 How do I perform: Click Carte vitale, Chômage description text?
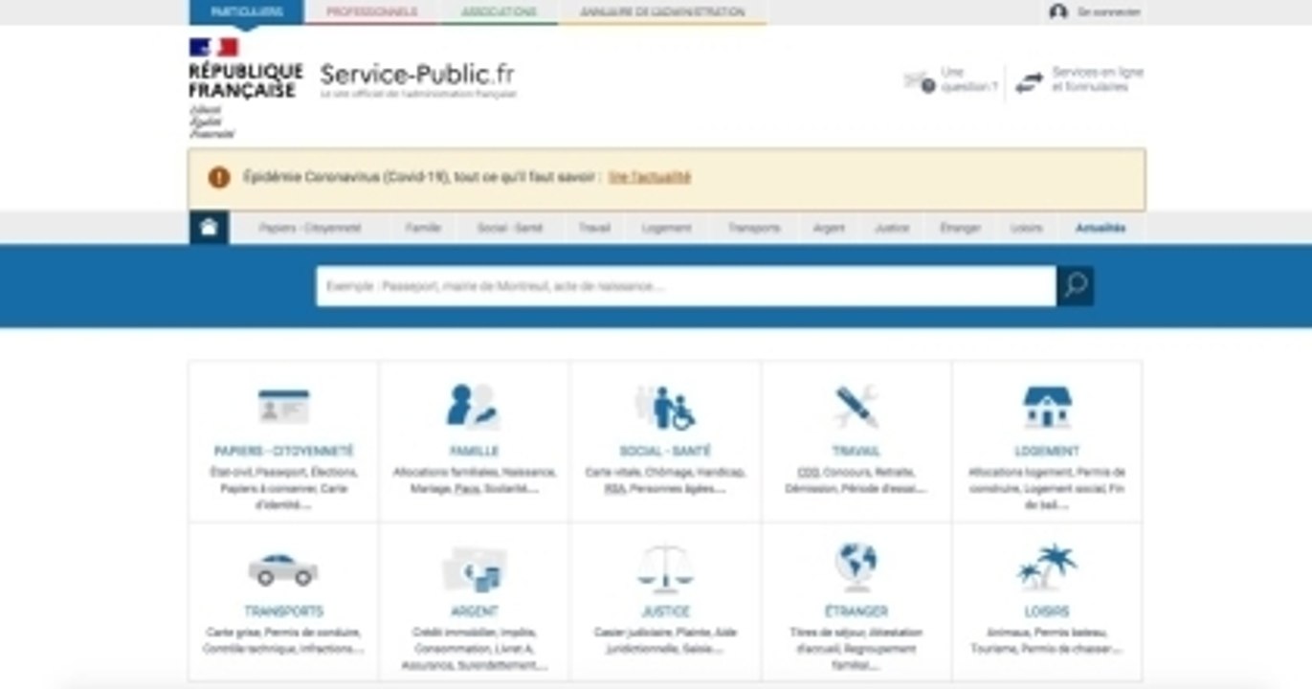coord(665,480)
